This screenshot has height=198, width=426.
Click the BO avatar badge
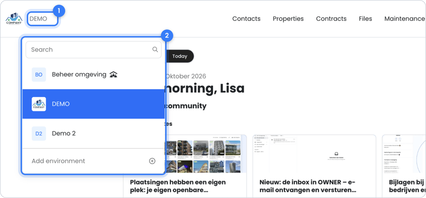[39, 74]
